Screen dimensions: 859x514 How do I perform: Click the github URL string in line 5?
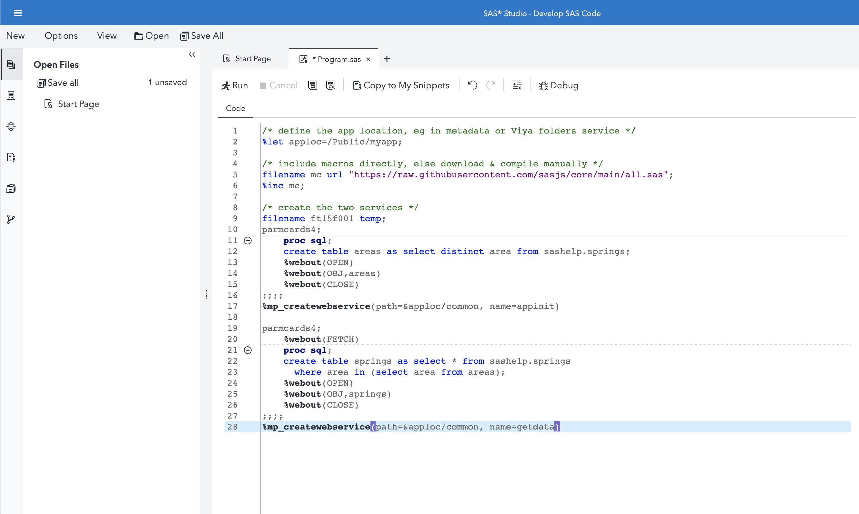(x=508, y=174)
